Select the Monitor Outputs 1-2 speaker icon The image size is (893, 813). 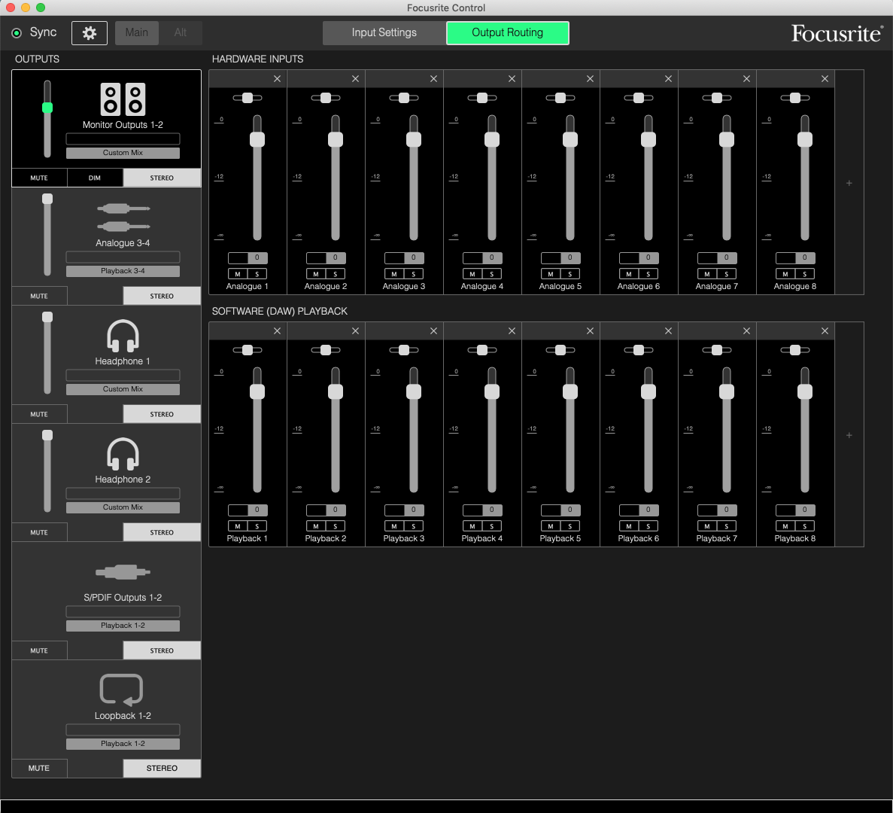123,99
